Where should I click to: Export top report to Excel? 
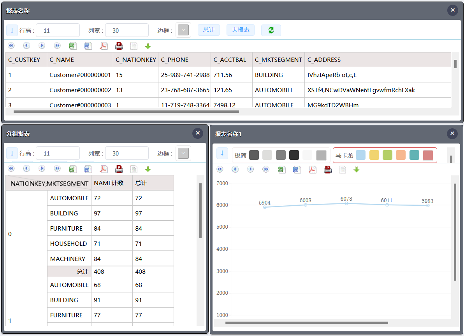(x=72, y=46)
